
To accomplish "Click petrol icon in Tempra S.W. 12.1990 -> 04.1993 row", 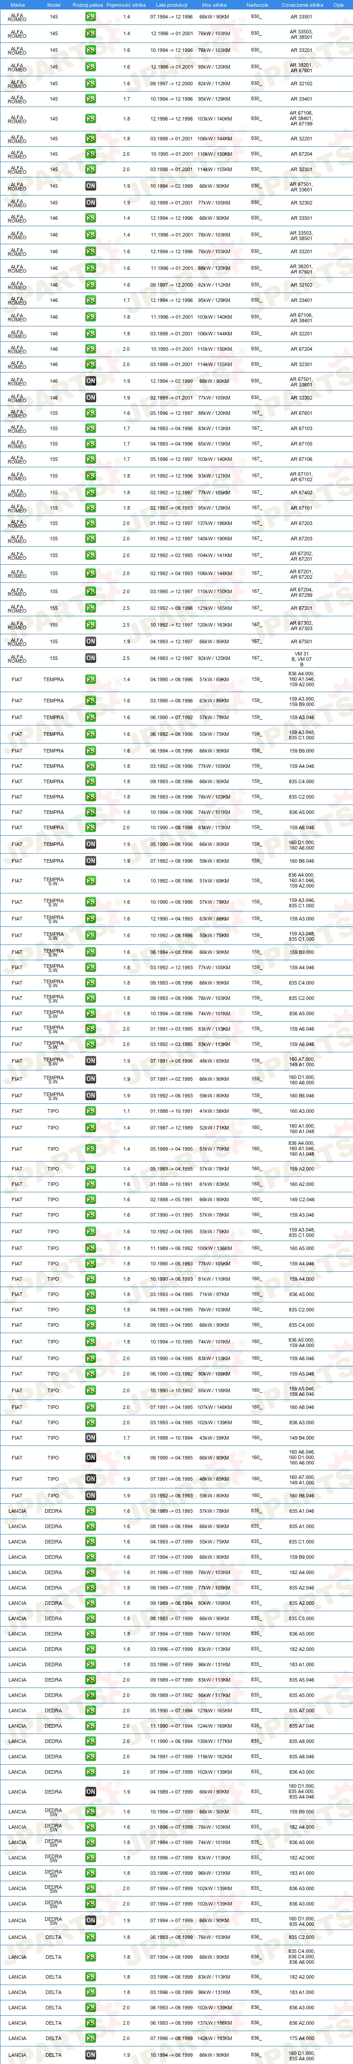I will [90, 919].
